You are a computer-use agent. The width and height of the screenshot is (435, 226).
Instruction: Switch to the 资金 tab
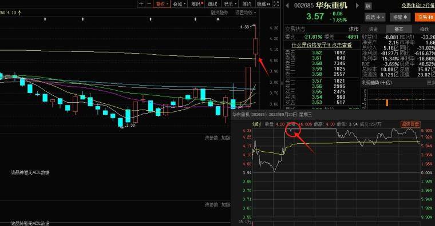click(x=373, y=29)
